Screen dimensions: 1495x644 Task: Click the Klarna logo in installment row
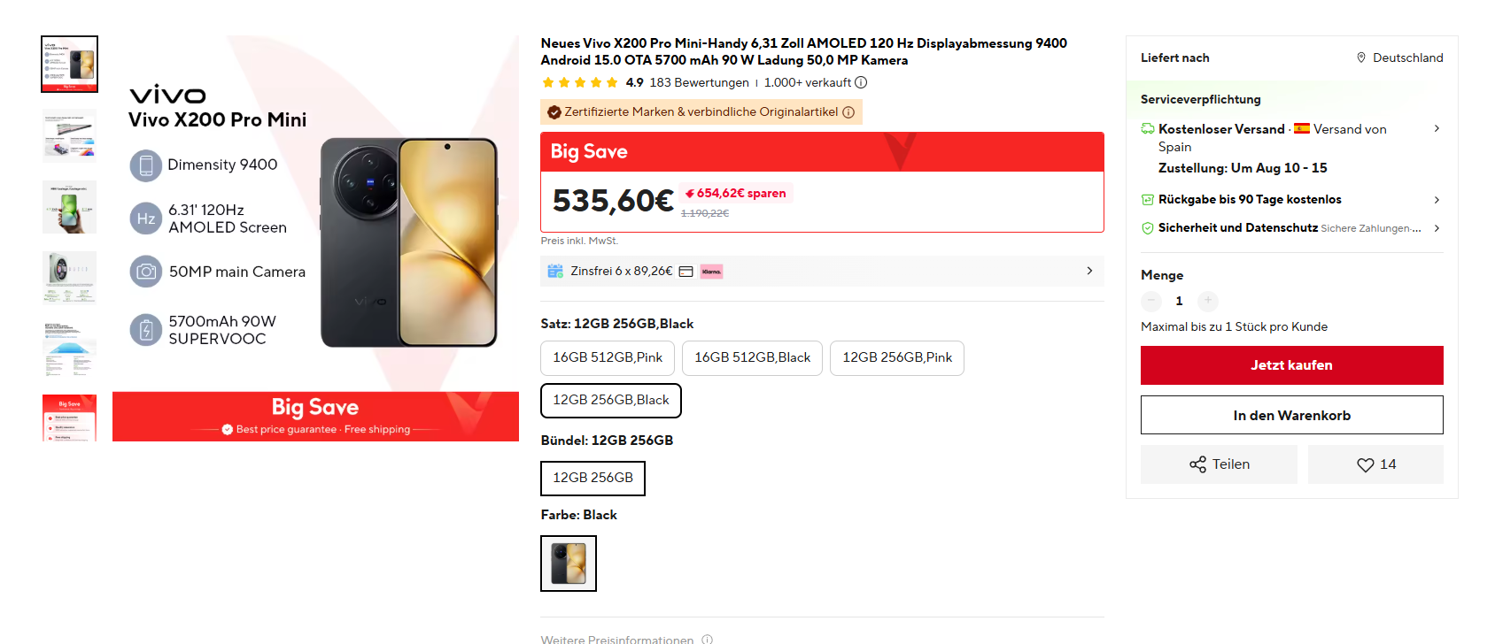(x=711, y=272)
